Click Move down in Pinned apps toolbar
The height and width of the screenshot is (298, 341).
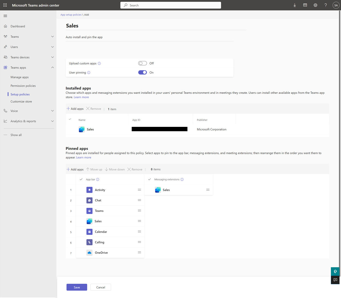click(x=115, y=169)
